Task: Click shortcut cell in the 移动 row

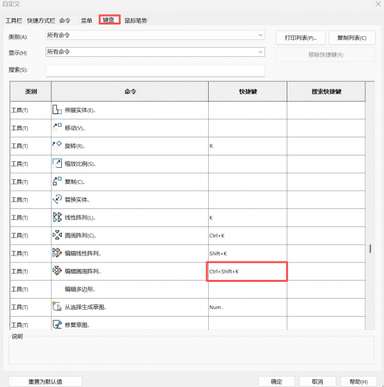Action: 247,128
